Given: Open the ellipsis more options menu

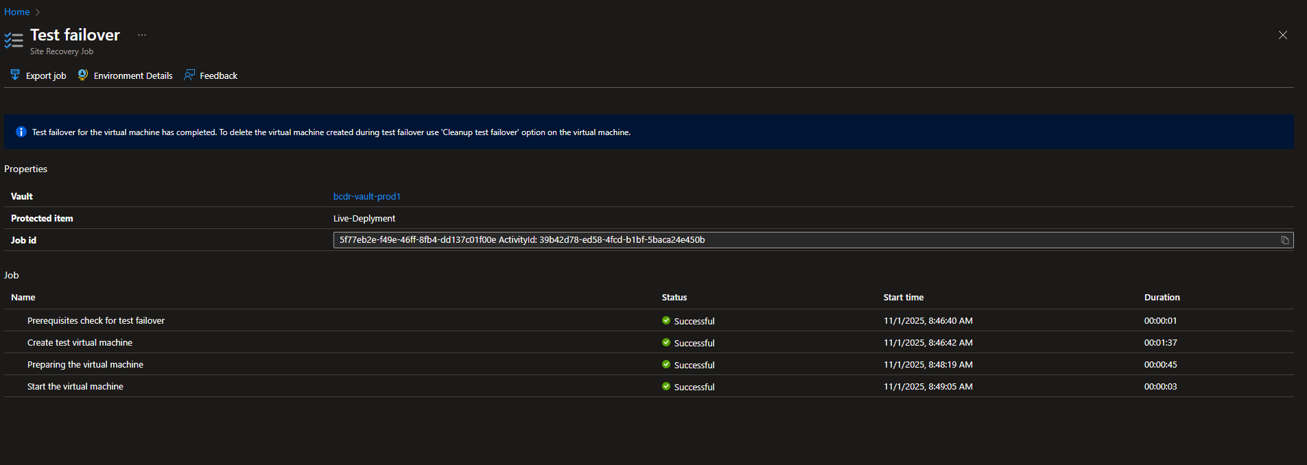Looking at the screenshot, I should tap(142, 35).
